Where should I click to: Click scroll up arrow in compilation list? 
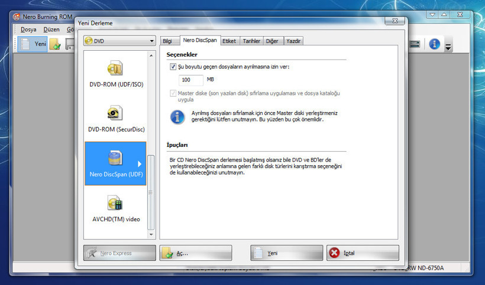point(151,55)
